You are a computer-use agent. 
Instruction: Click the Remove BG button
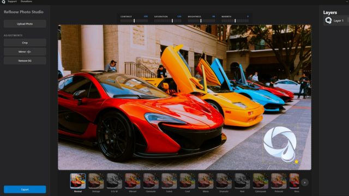tap(25, 60)
